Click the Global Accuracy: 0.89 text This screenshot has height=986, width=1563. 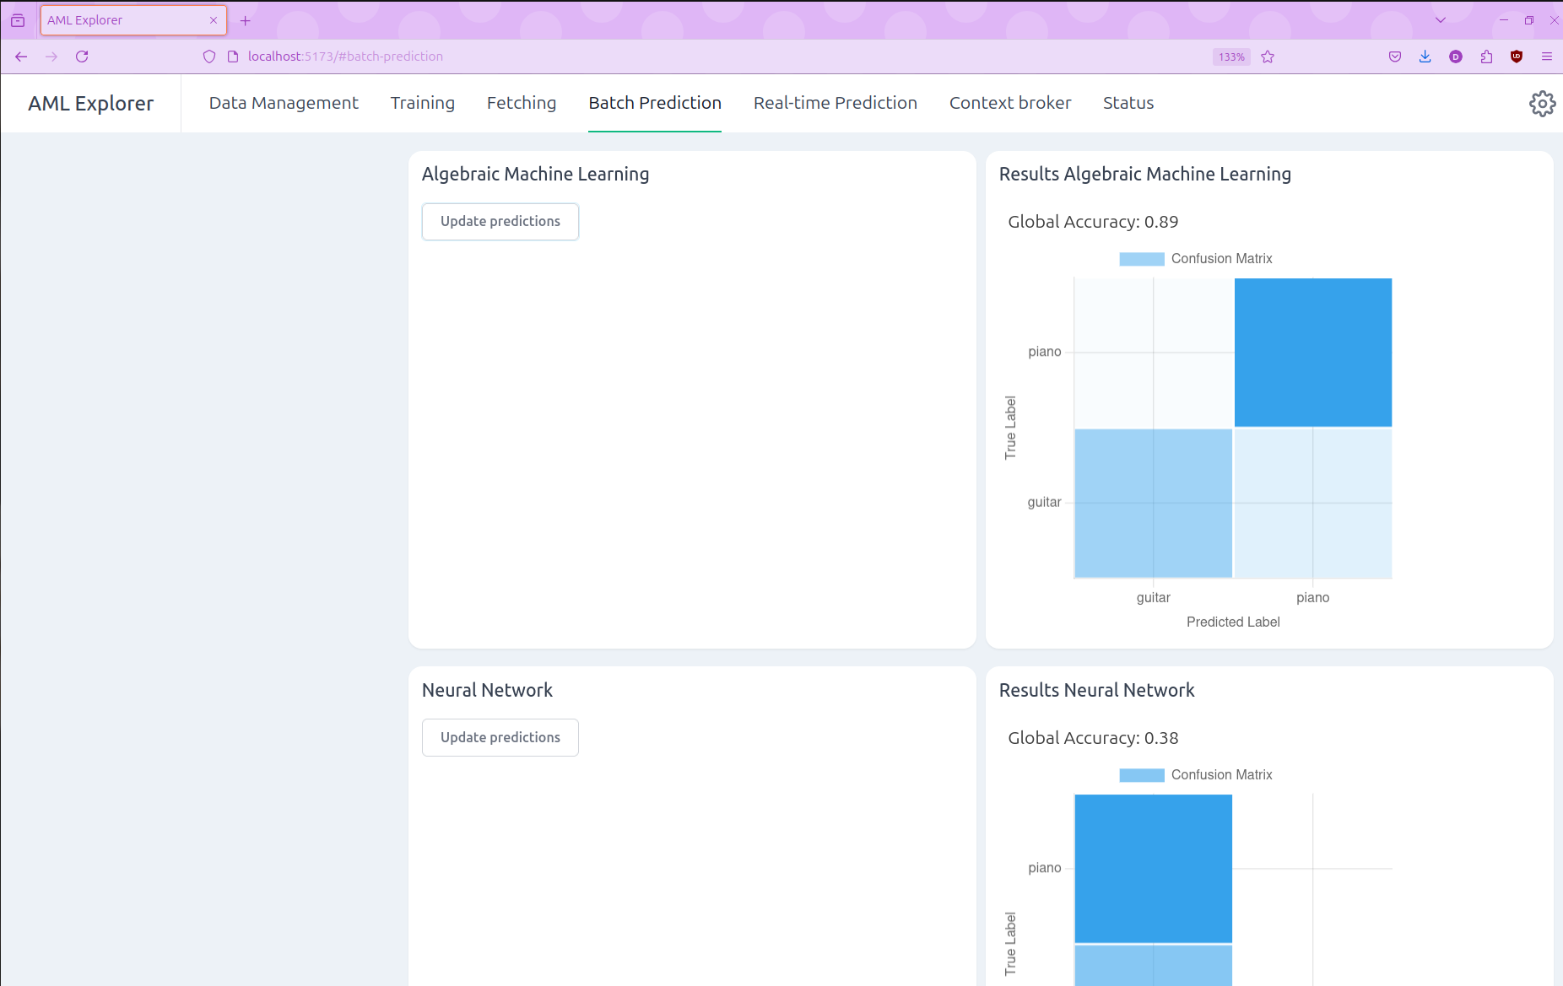point(1093,222)
